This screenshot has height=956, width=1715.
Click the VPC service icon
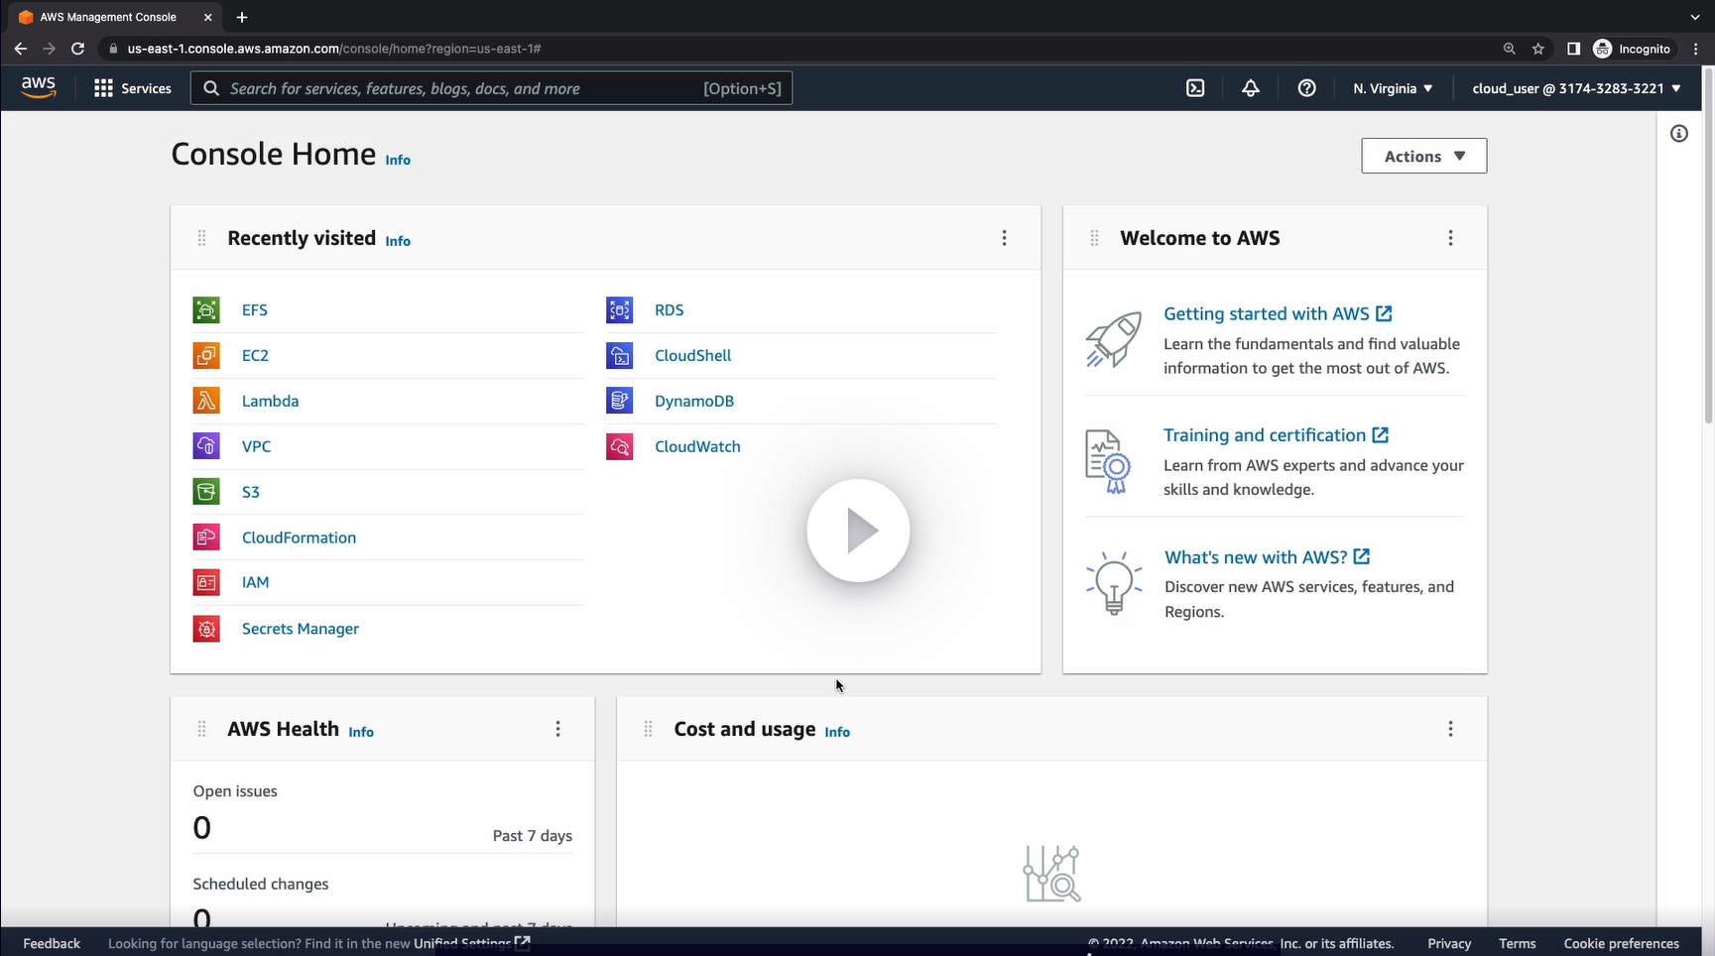pos(206,446)
